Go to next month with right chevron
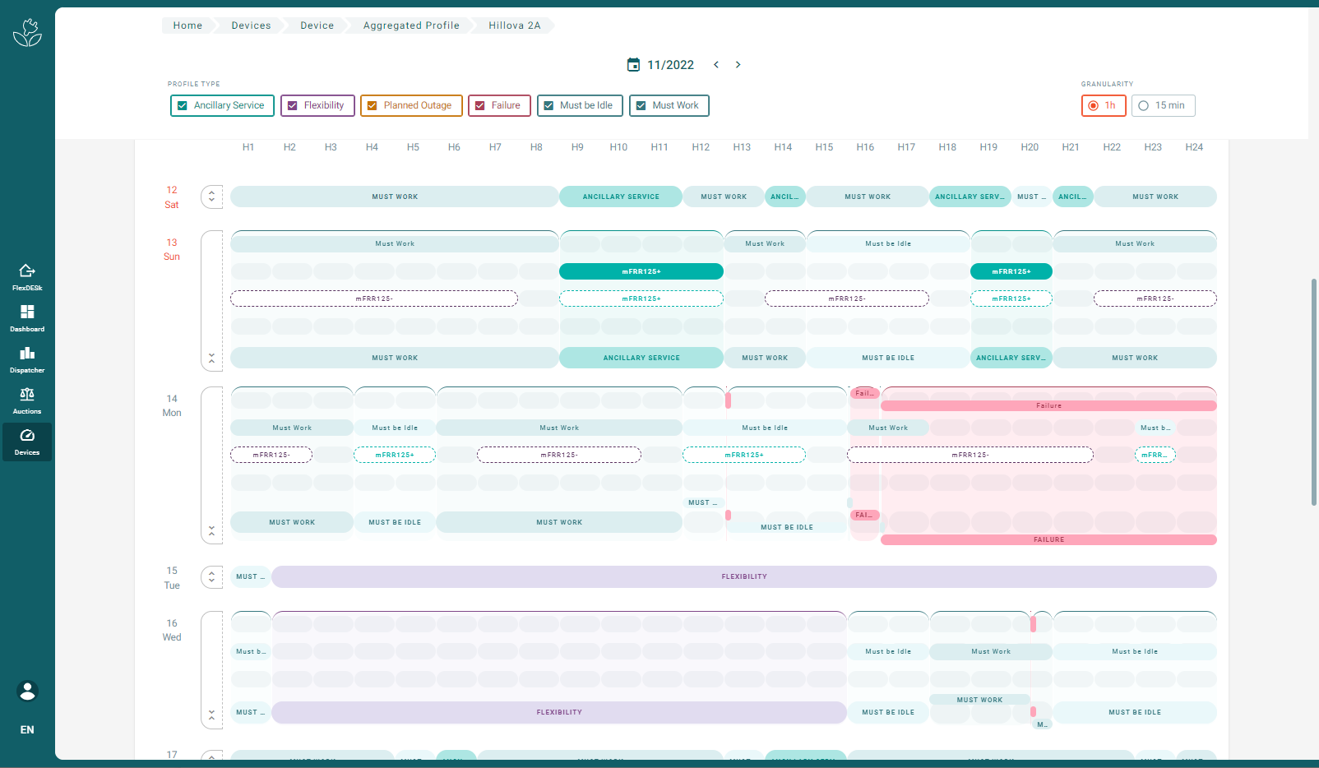Viewport: 1319px width, 768px height. (x=738, y=64)
